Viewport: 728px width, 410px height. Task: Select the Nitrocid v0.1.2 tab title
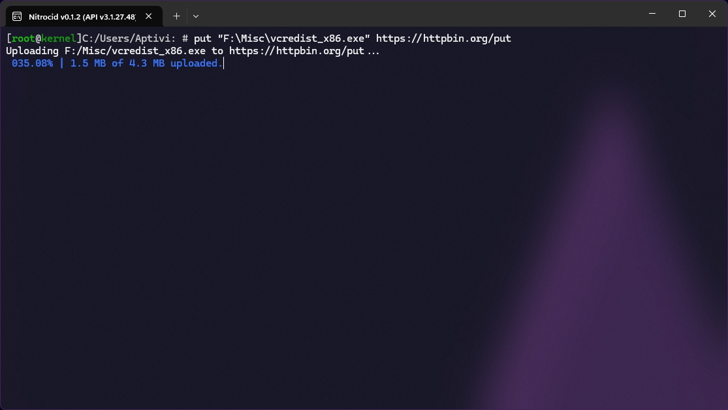[x=82, y=17]
